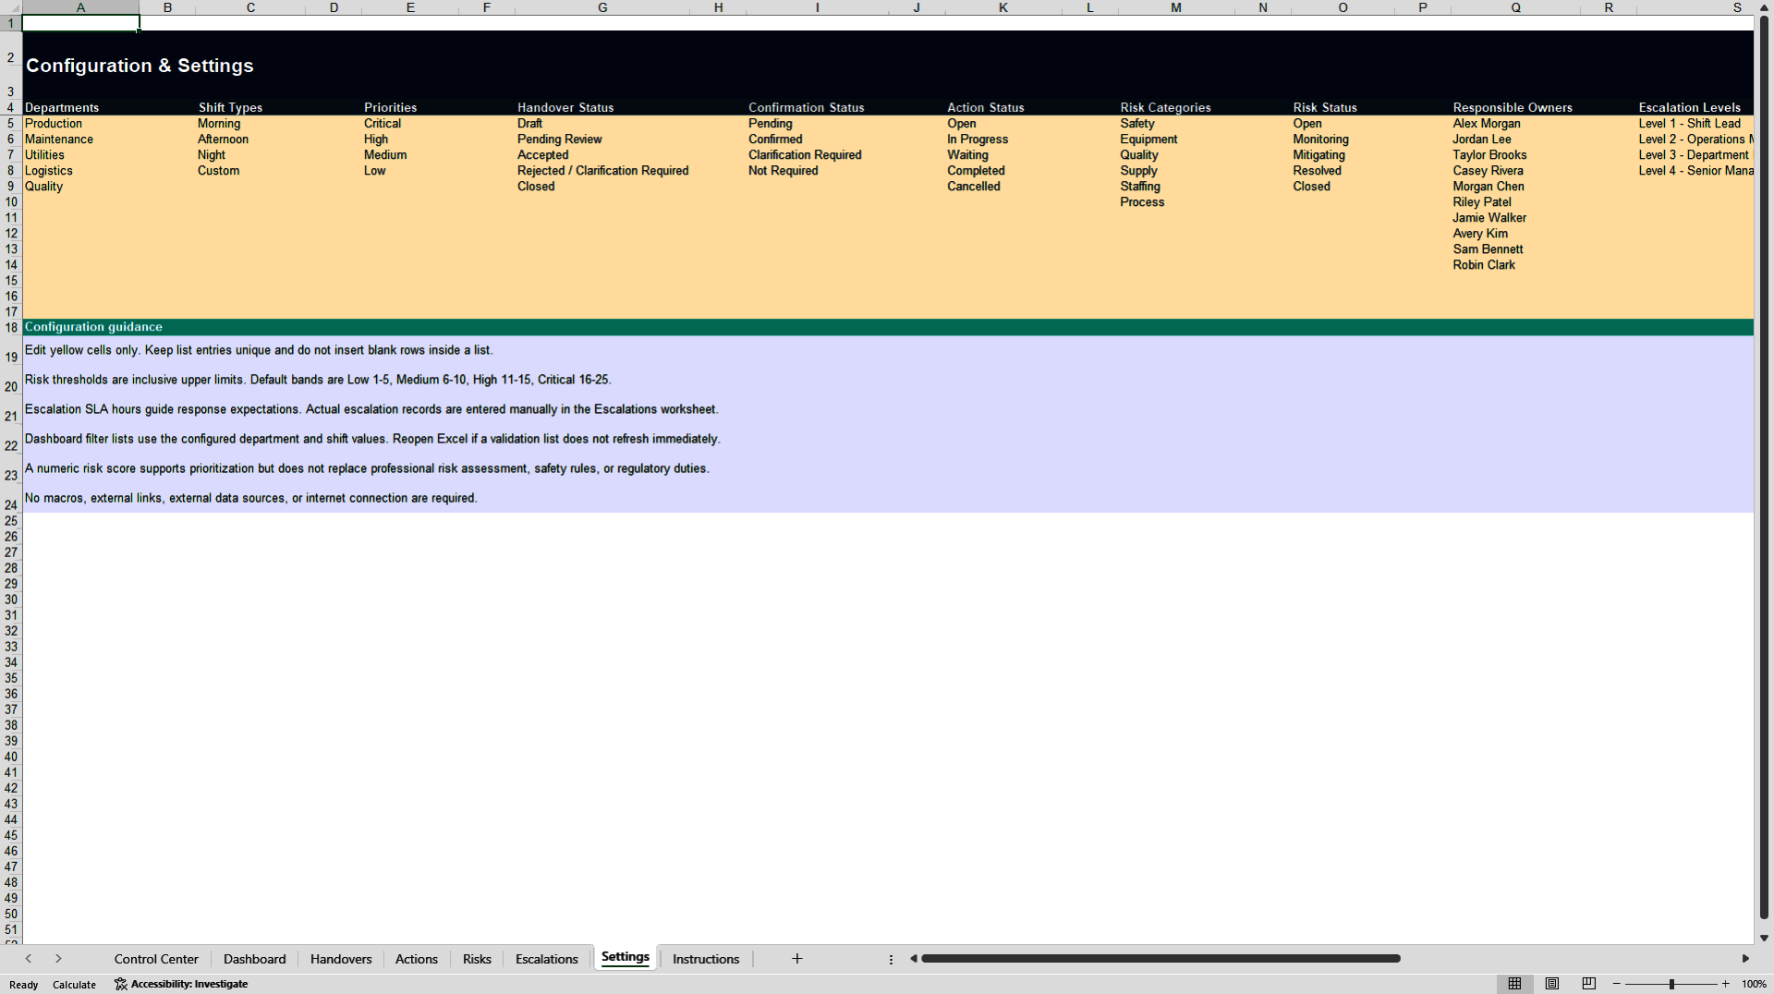
Task: Select the Taylor Brooks owner cell
Action: coord(1515,154)
